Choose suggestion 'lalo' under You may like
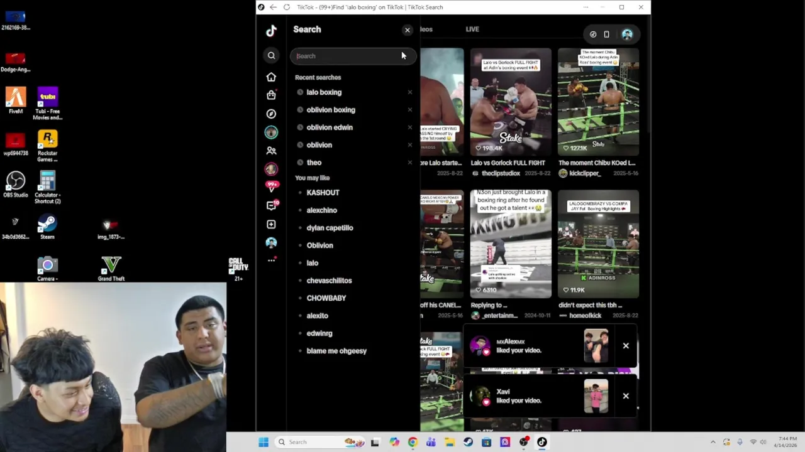 312,263
